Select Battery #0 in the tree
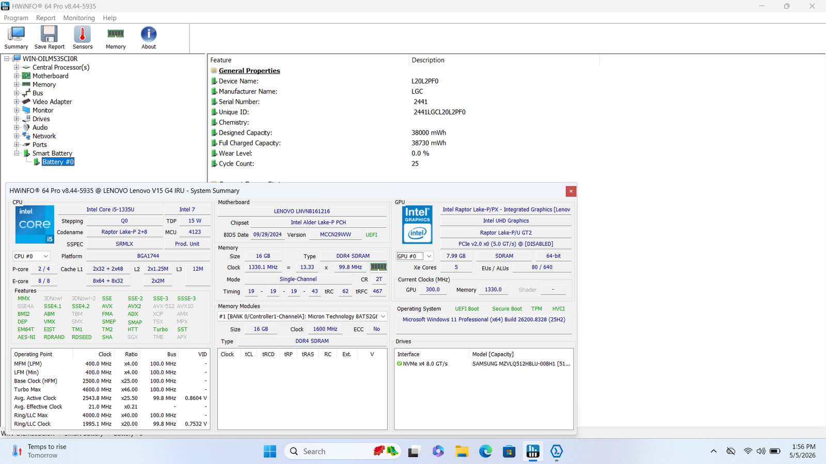The height and width of the screenshot is (464, 826). coord(58,162)
